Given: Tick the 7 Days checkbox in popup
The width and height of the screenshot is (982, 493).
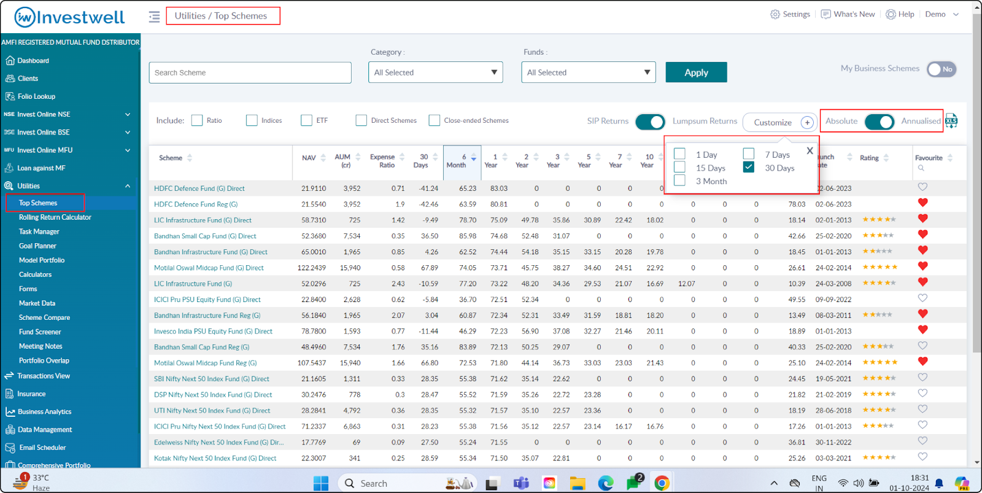Looking at the screenshot, I should click(749, 153).
